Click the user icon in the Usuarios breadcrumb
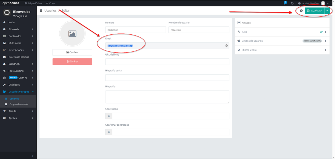Image resolution: width=335 pixels, height=159 pixels. pyautogui.click(x=41, y=11)
